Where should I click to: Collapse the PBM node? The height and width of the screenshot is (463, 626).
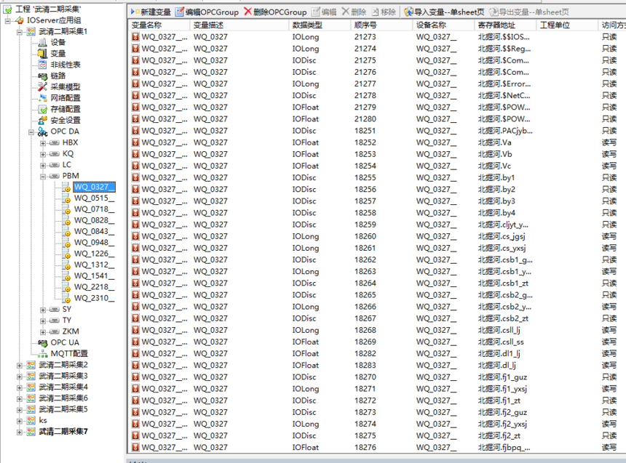pos(43,177)
